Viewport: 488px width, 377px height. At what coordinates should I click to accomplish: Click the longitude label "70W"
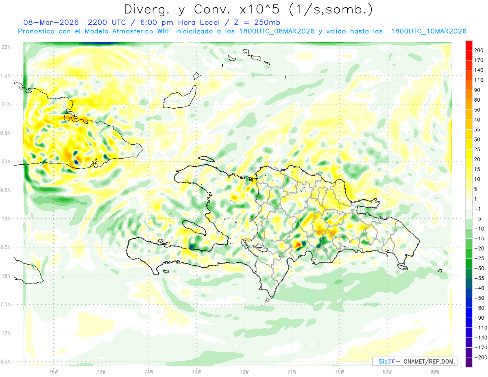pos(340,371)
